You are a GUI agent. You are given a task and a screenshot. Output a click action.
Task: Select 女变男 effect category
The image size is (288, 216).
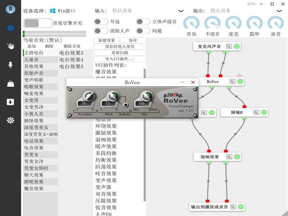point(40,100)
